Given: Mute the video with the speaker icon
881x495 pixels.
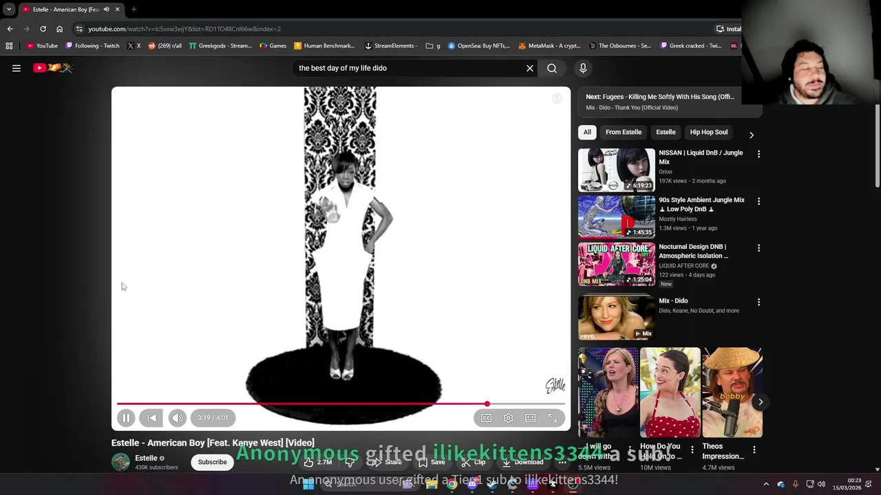Looking at the screenshot, I should 177,417.
